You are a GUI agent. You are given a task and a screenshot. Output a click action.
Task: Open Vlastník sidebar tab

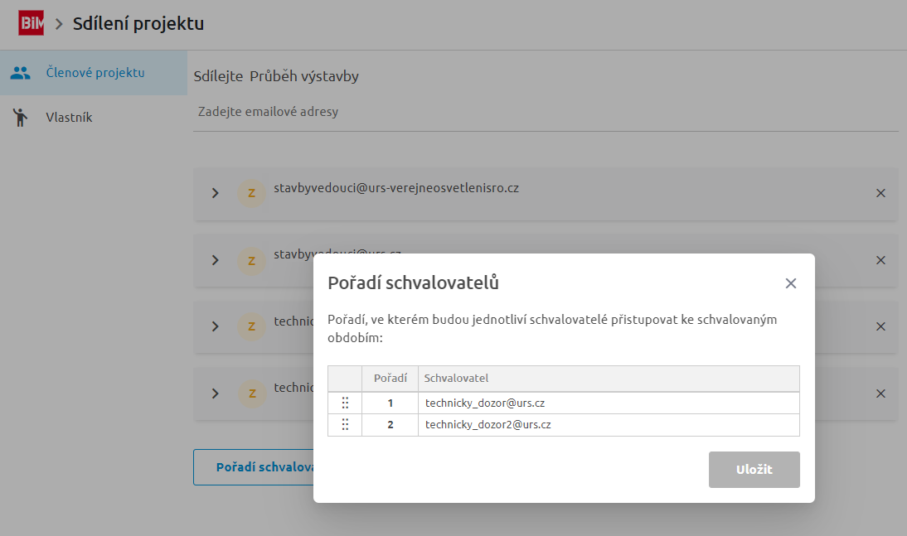(69, 118)
